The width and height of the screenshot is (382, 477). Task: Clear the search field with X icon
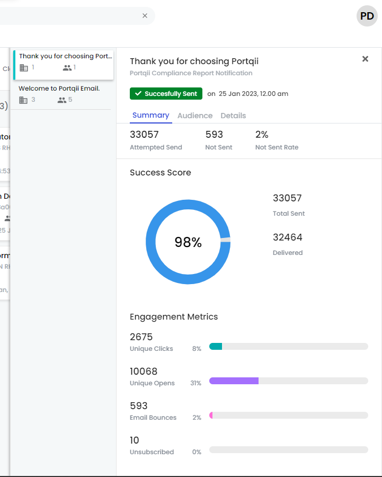click(145, 16)
